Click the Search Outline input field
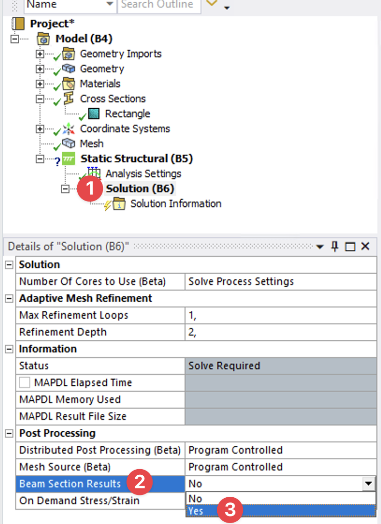 point(157,5)
